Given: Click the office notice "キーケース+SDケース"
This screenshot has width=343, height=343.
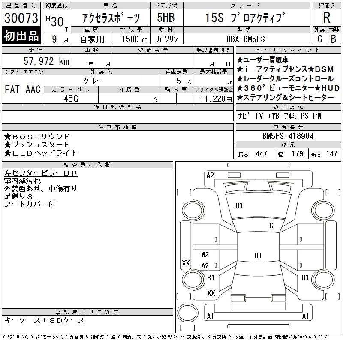Looking at the screenshot, I should click(x=45, y=320).
